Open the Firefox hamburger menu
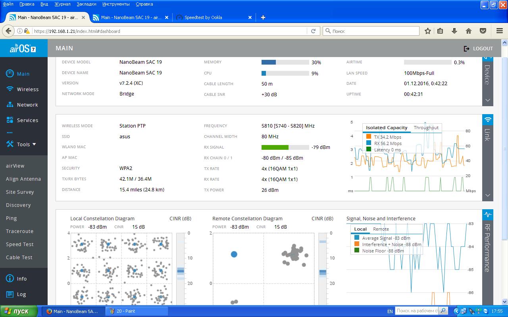The width and height of the screenshot is (508, 317). [x=500, y=31]
